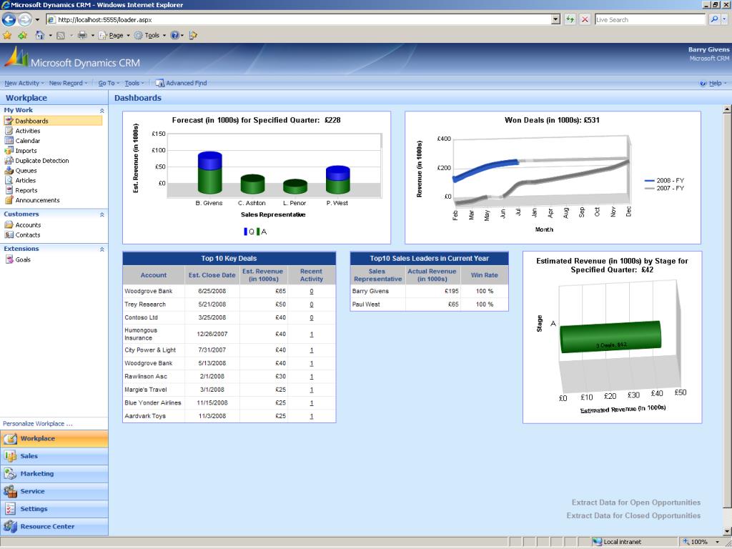Click Advanced Find button
This screenshot has width=732, height=549.
click(181, 83)
